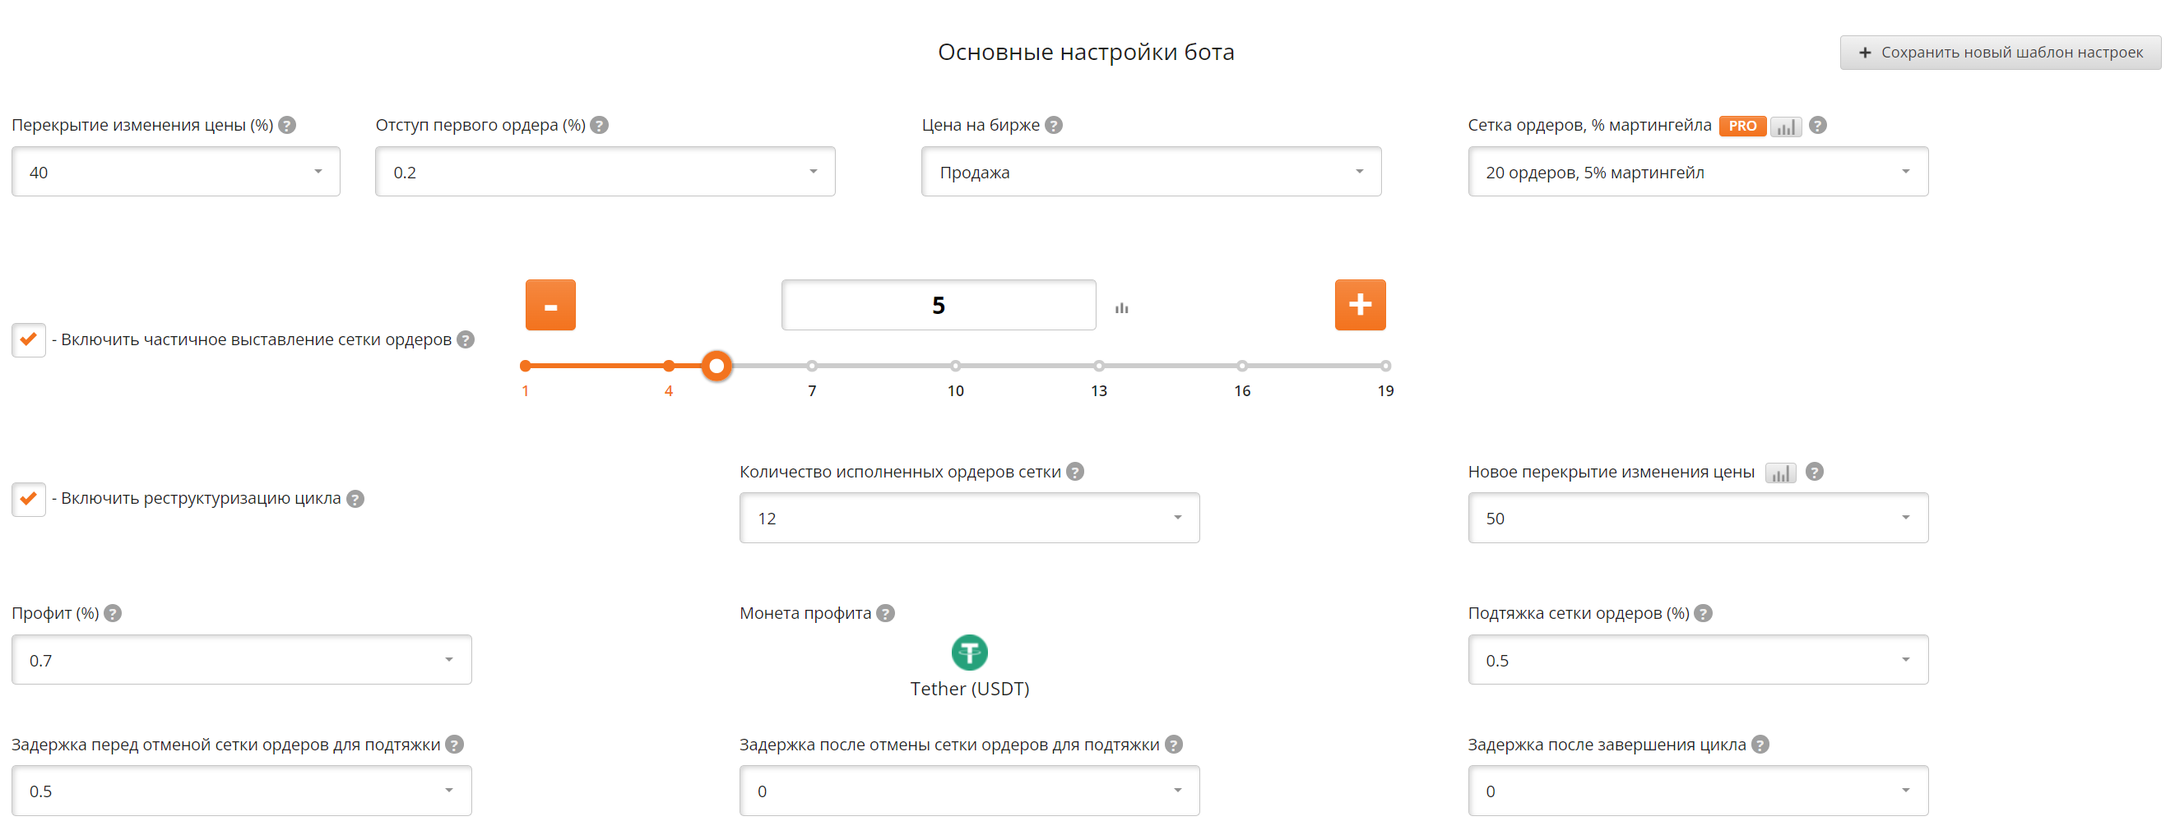Open Отступ первого ордера dropdown showing 0.2
Viewport: 2175px width, 835px height.
[x=605, y=172]
